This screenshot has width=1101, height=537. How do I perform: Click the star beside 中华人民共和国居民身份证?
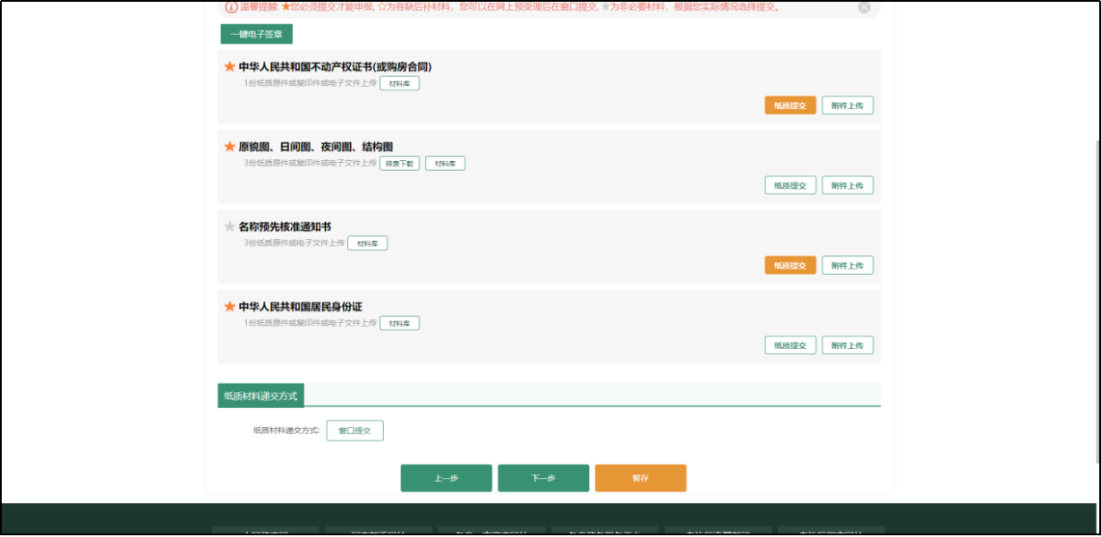coord(229,305)
